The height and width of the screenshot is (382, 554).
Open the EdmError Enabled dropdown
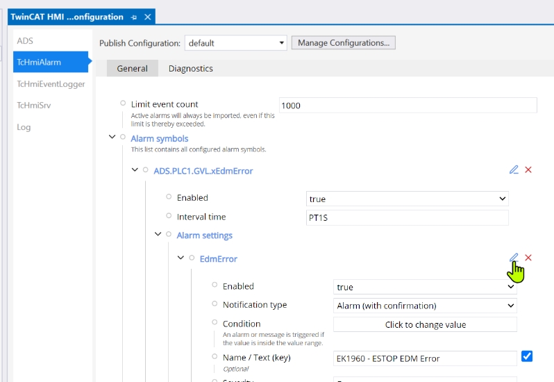[x=425, y=287]
